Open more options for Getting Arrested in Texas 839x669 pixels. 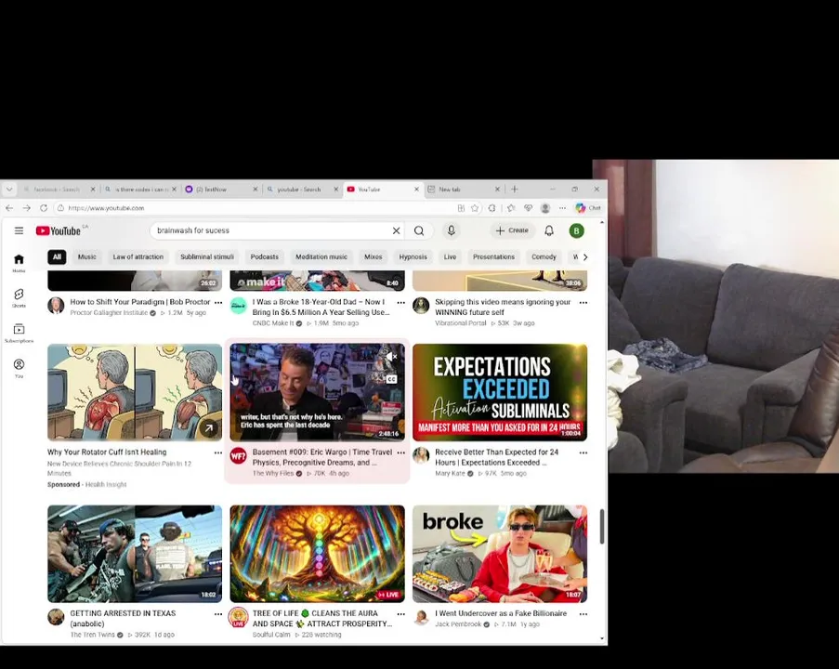(x=218, y=614)
